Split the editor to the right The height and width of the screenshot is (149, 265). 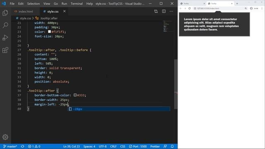pos(164,11)
